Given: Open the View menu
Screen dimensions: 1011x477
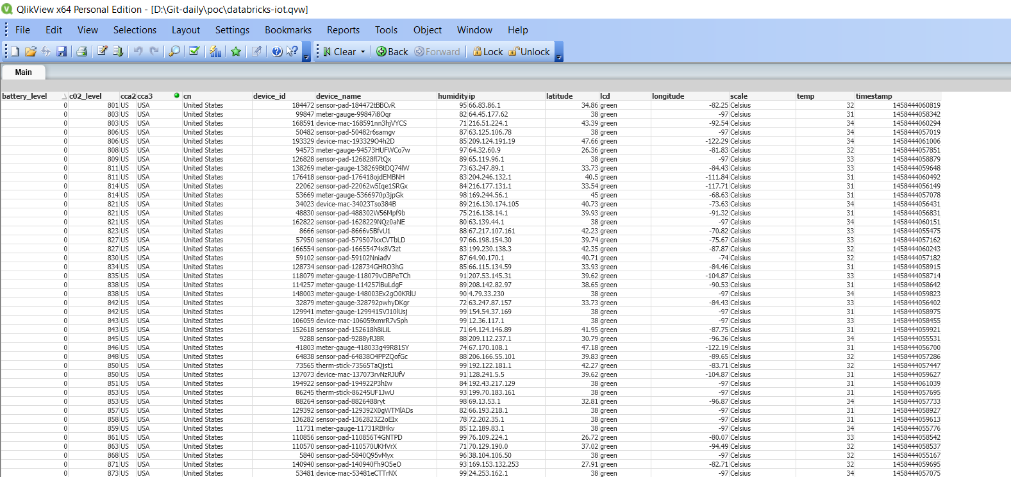Looking at the screenshot, I should (88, 30).
